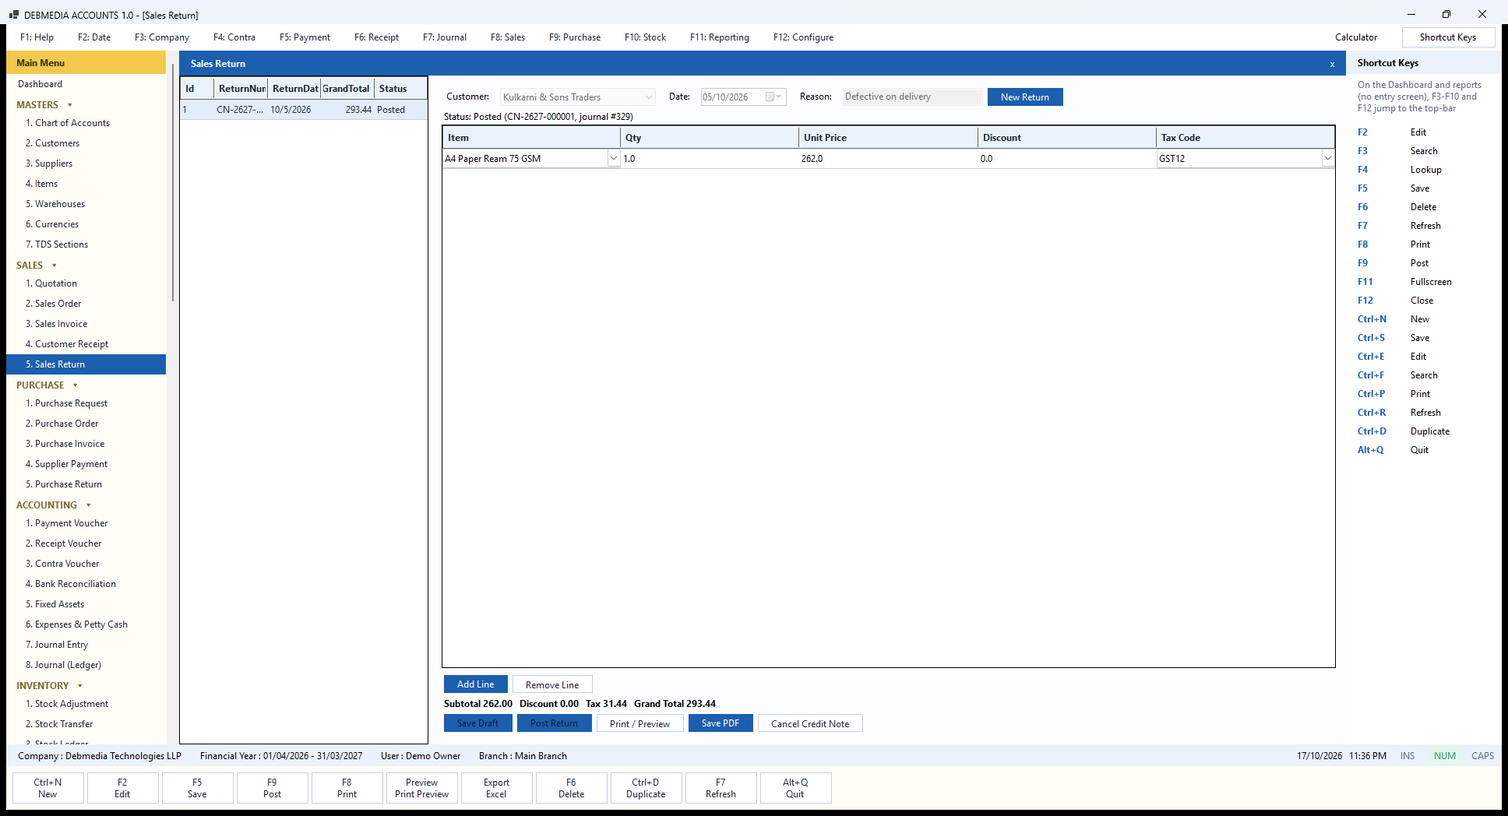The height and width of the screenshot is (816, 1508).
Task: Click Remove Line button
Action: tap(552, 684)
